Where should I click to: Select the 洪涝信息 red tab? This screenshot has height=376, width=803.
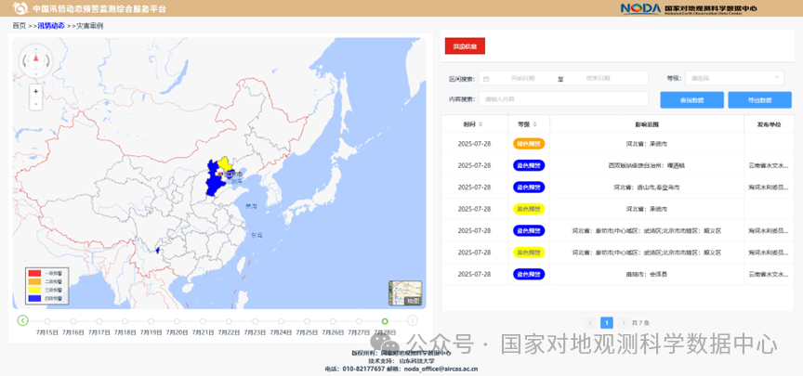click(x=465, y=45)
